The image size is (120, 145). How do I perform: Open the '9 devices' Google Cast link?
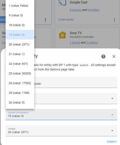tap(76, 10)
